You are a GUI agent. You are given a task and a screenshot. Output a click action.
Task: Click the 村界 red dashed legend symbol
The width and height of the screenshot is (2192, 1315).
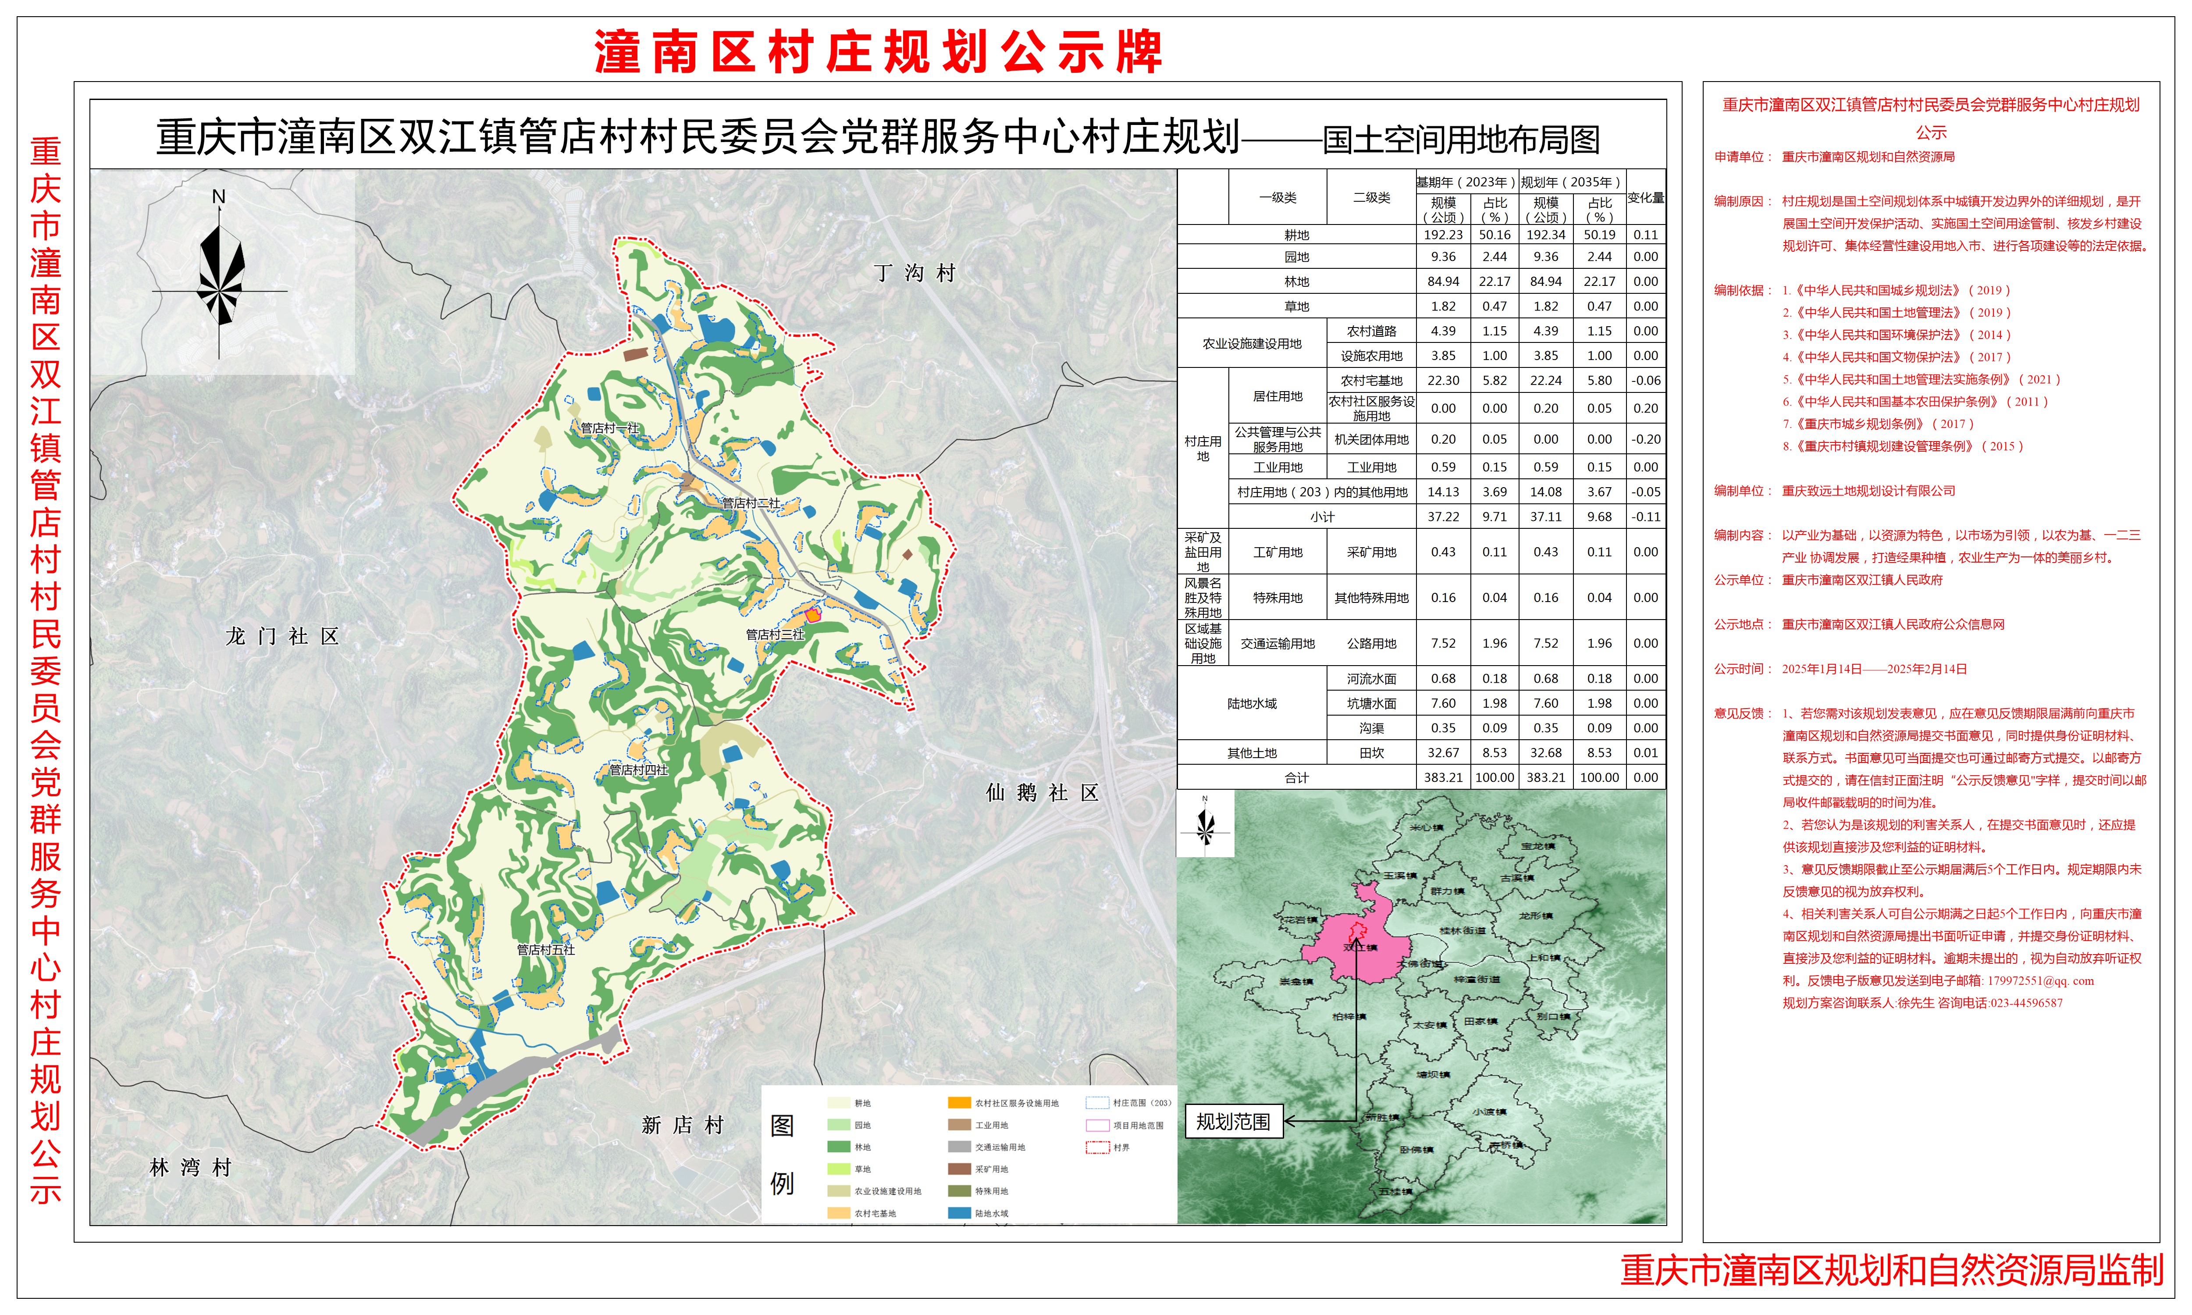coord(1097,1148)
